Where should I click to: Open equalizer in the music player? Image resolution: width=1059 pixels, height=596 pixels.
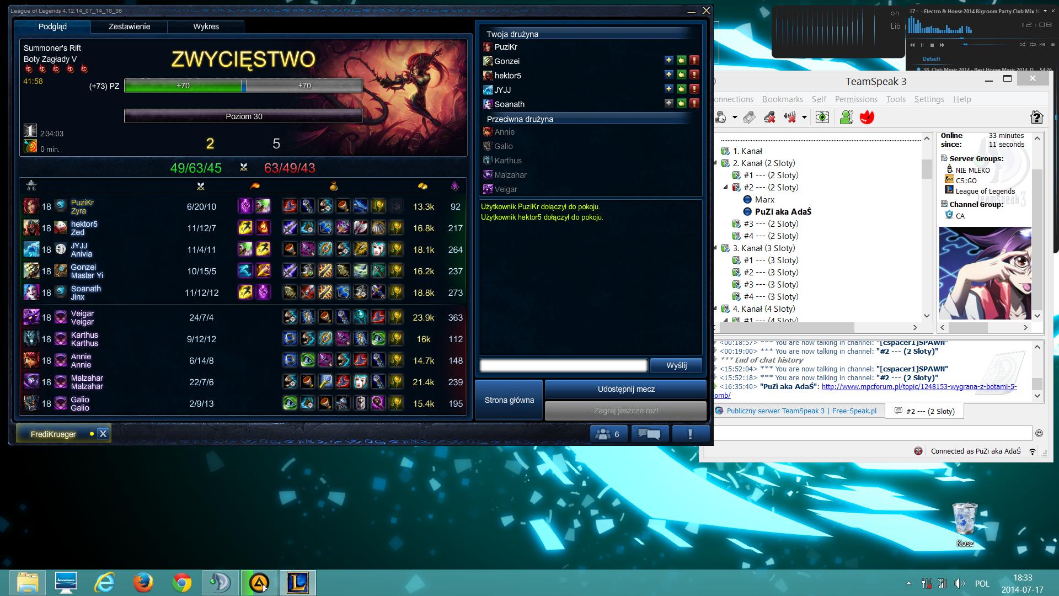pos(1042,44)
